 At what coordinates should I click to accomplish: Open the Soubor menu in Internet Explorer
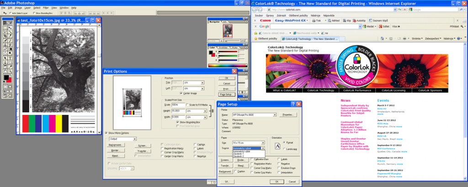coord(259,16)
